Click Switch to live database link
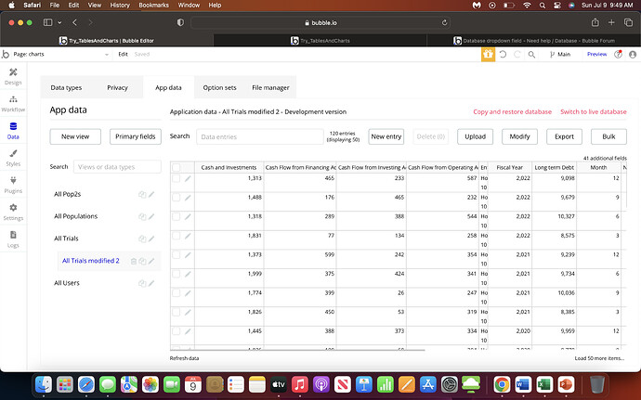Viewport: 641px width, 400px height. (594, 111)
